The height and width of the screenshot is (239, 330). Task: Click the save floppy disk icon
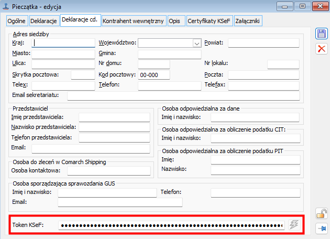321,34
